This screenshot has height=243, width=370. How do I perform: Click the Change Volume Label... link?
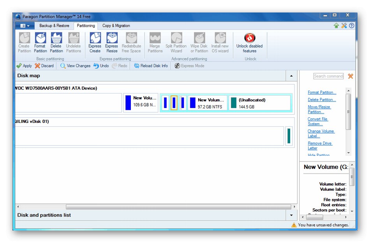point(321,133)
